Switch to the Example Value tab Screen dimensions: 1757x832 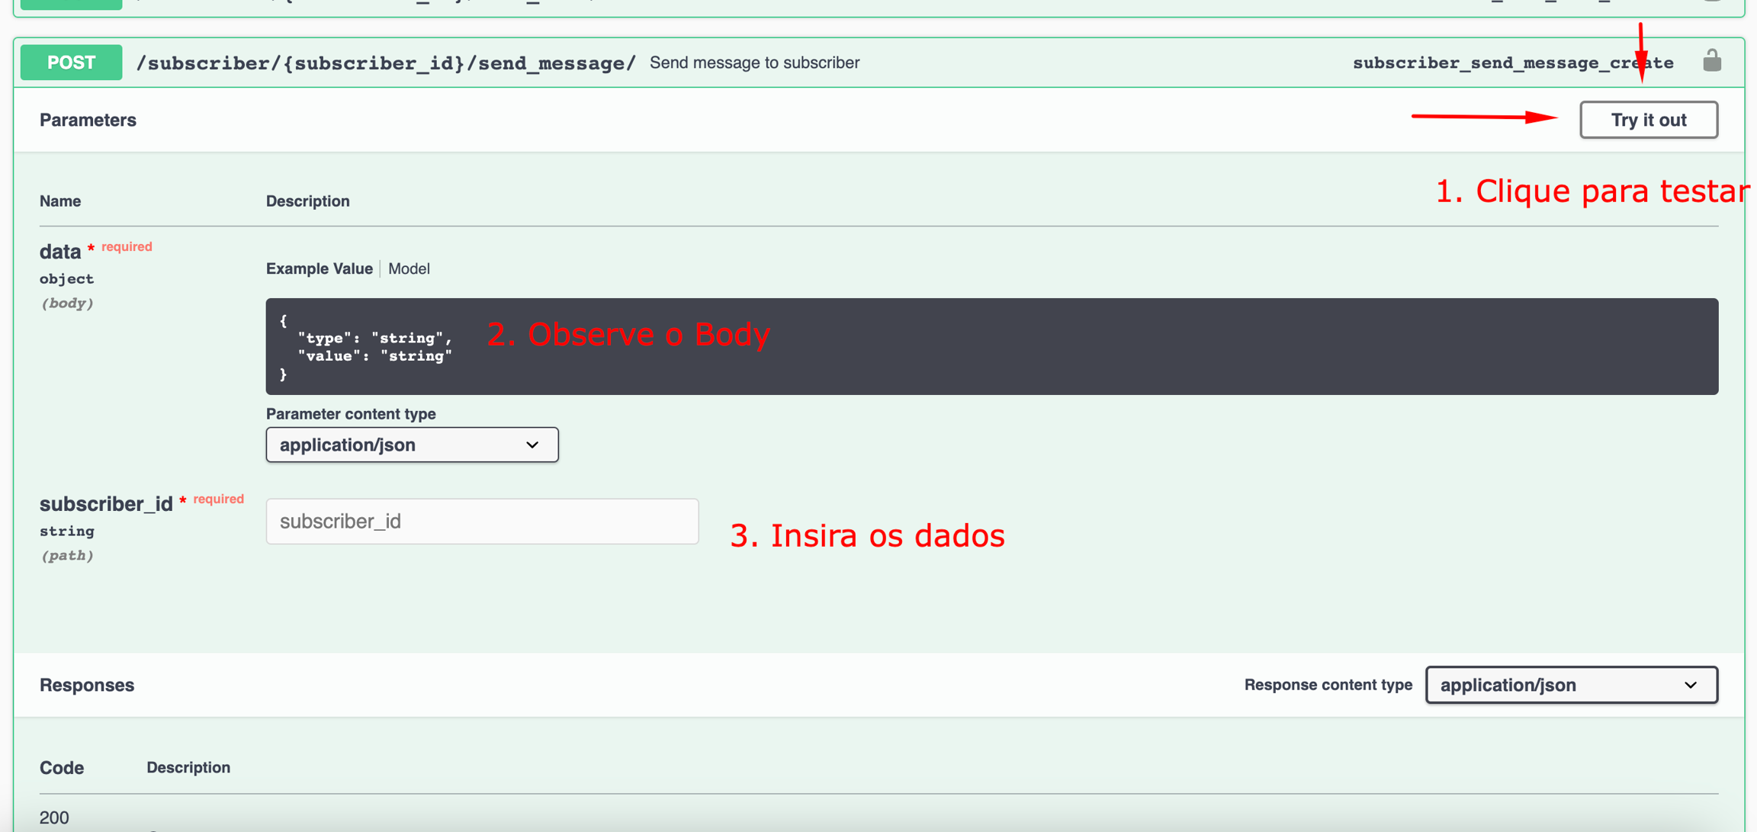coord(319,268)
